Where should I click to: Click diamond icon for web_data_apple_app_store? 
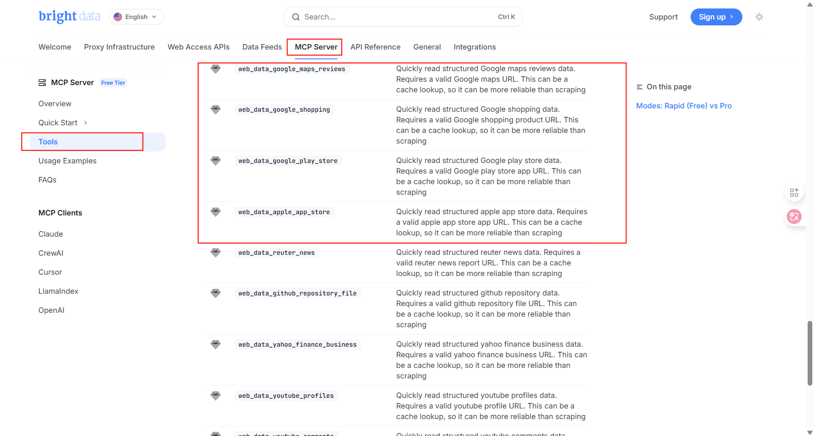tap(215, 212)
